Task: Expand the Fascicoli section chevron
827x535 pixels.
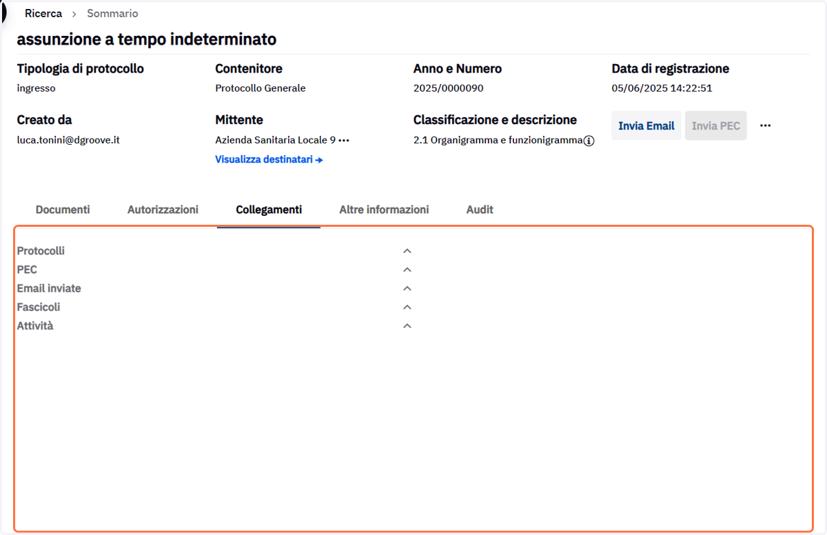Action: pyautogui.click(x=407, y=307)
